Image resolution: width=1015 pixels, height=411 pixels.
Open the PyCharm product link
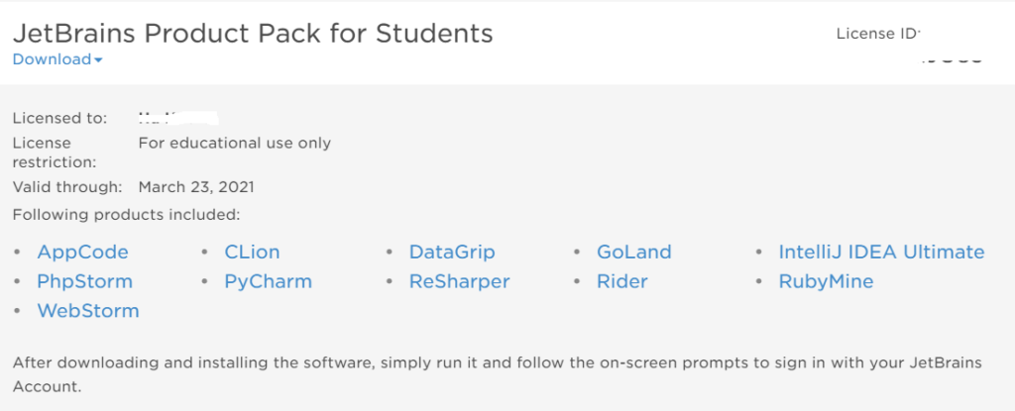tap(268, 281)
